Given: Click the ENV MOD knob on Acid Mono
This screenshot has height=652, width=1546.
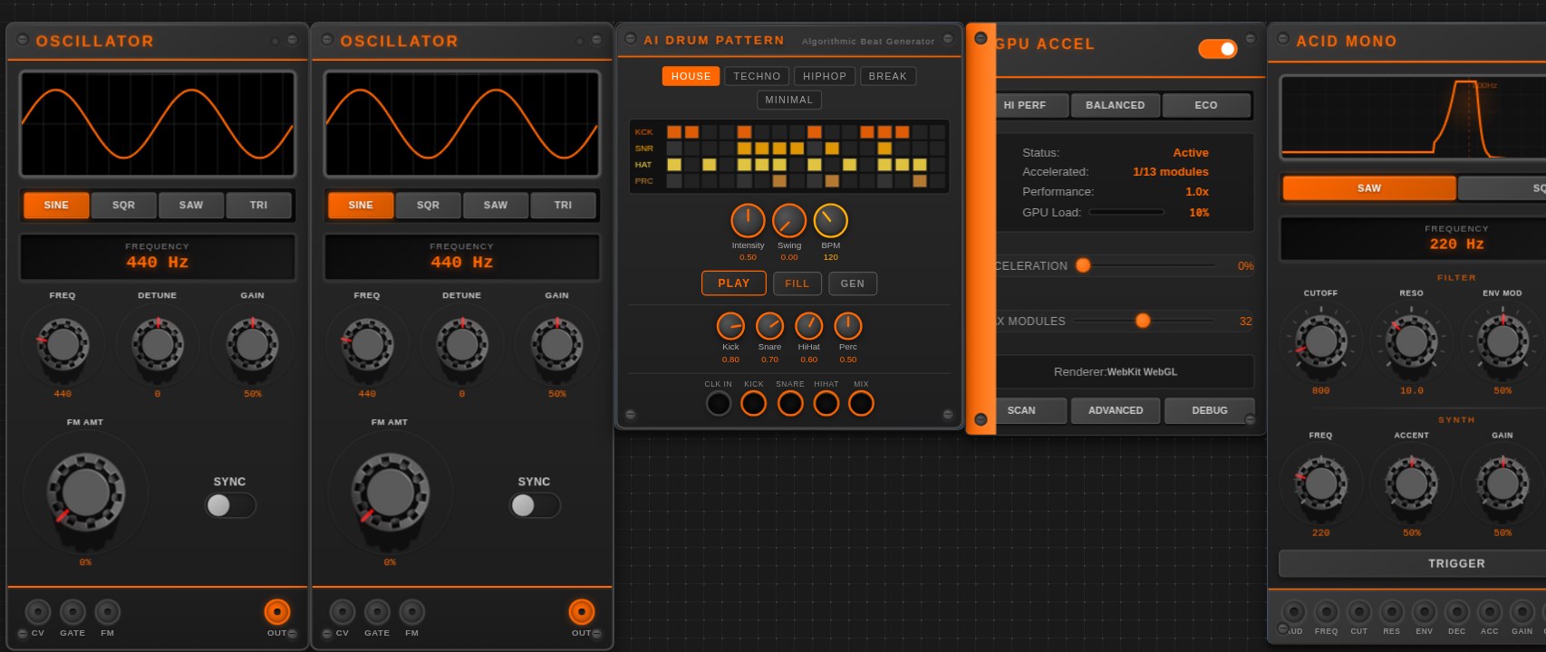Looking at the screenshot, I should tap(1503, 341).
